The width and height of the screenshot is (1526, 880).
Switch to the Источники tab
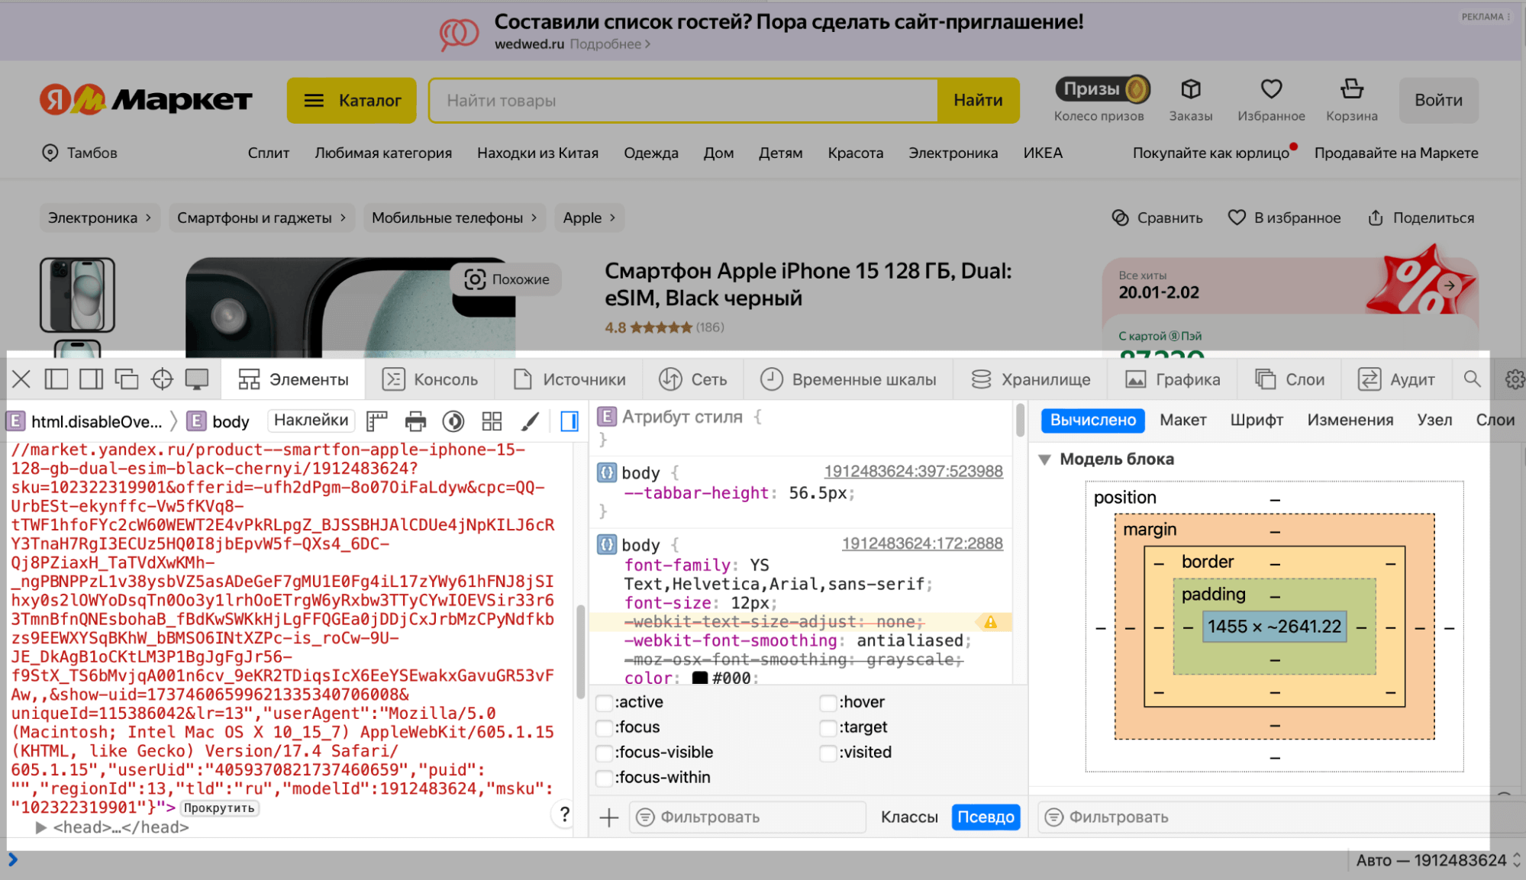569,379
